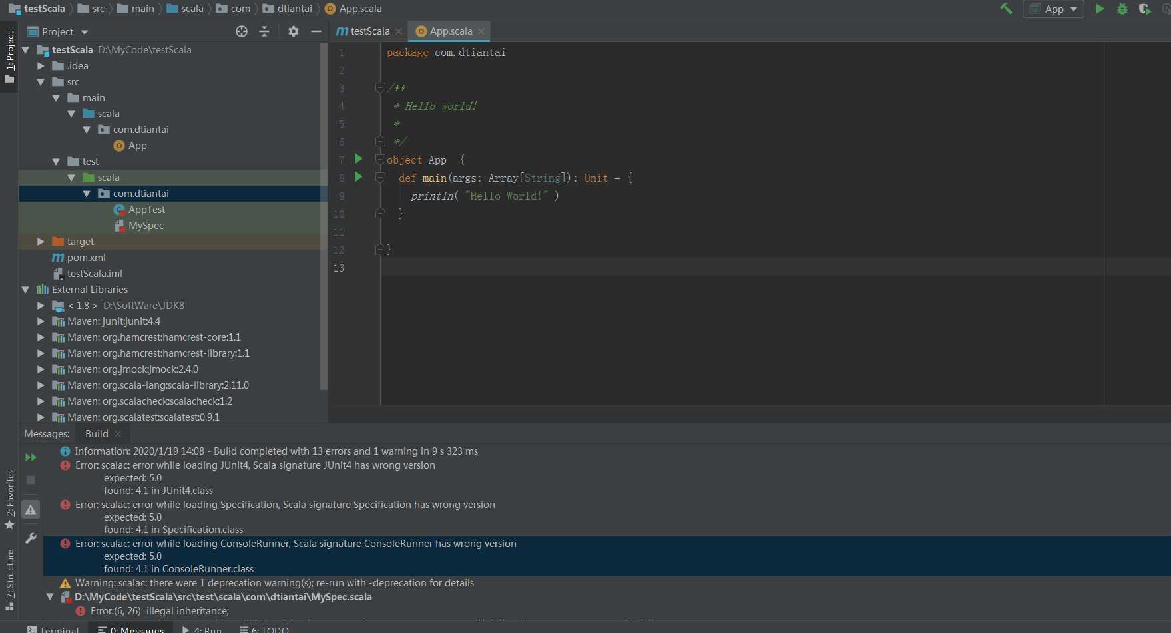Click the println statement on line 9
Viewport: 1171px width, 633px height.
[485, 196]
